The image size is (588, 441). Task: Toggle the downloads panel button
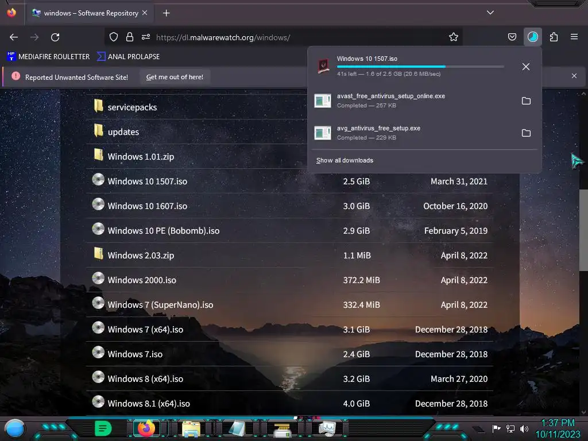532,37
